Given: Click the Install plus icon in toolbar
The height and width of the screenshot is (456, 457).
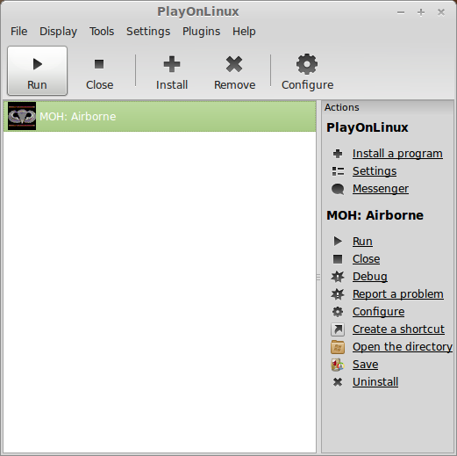Looking at the screenshot, I should click(x=172, y=64).
